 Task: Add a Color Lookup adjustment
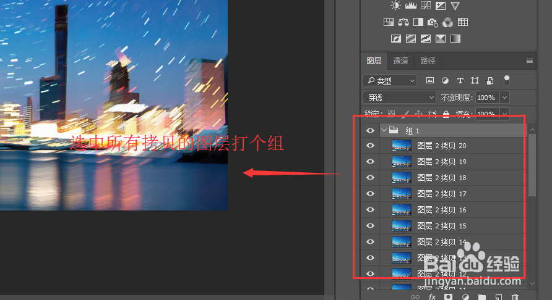(x=463, y=22)
